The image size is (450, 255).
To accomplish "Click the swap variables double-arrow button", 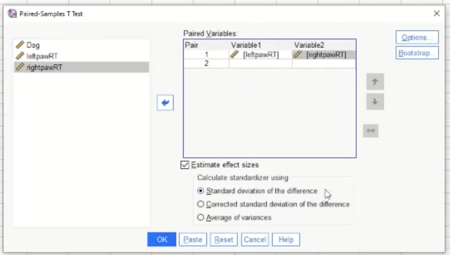I will click(371, 131).
